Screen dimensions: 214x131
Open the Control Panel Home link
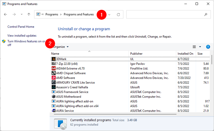coord(21,27)
